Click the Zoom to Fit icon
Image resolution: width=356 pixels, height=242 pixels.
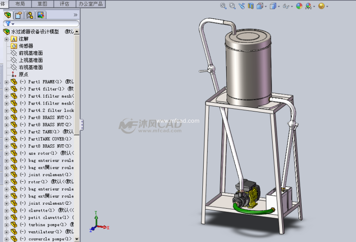click(223, 6)
